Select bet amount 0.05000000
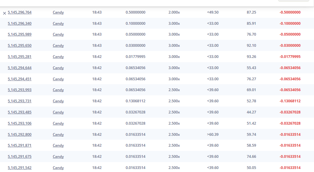The image size is (314, 172). (x=136, y=34)
